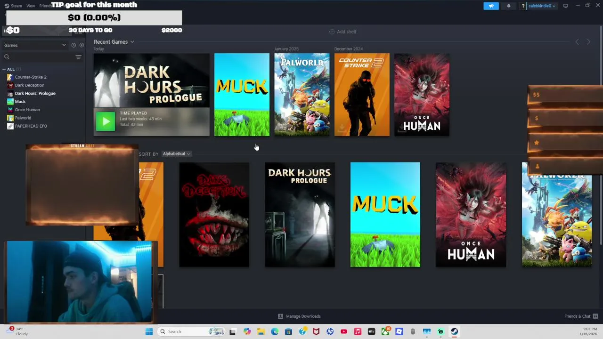This screenshot has height=339, width=603.
Task: Select Palworld in the sidebar list
Action: [23, 118]
